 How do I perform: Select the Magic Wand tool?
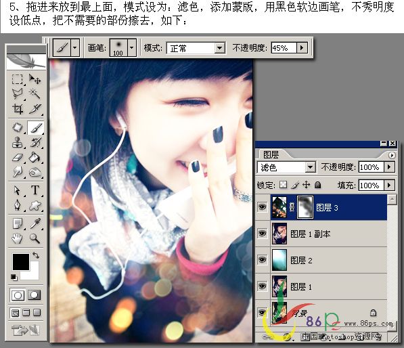35,94
